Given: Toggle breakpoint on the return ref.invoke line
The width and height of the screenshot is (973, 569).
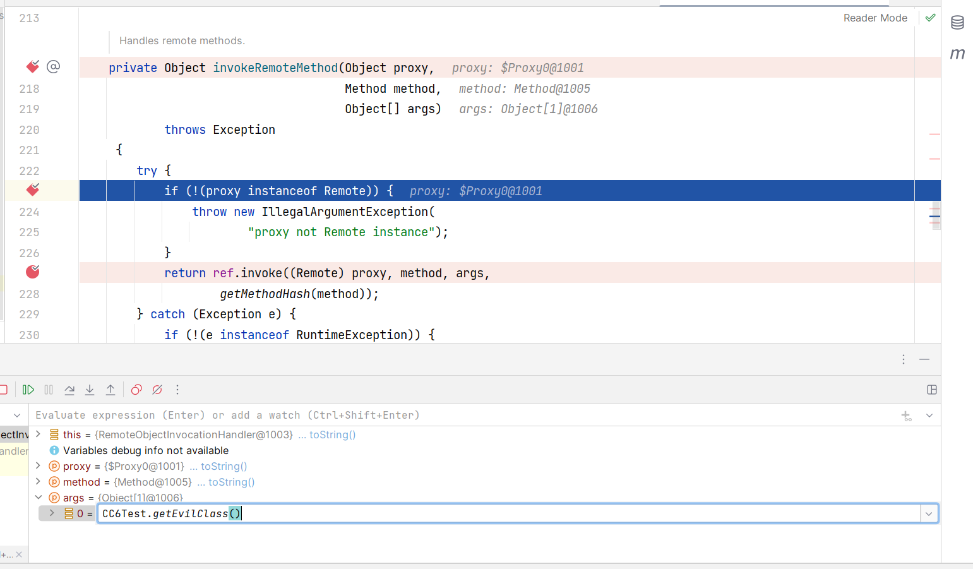Looking at the screenshot, I should click(33, 272).
